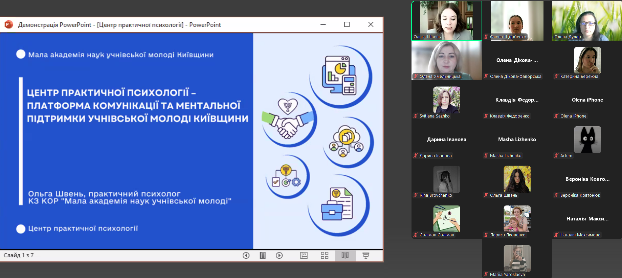Click the muted mic icon beside Олена Щербенко
Viewport: 622px width, 278px height.
point(486,37)
